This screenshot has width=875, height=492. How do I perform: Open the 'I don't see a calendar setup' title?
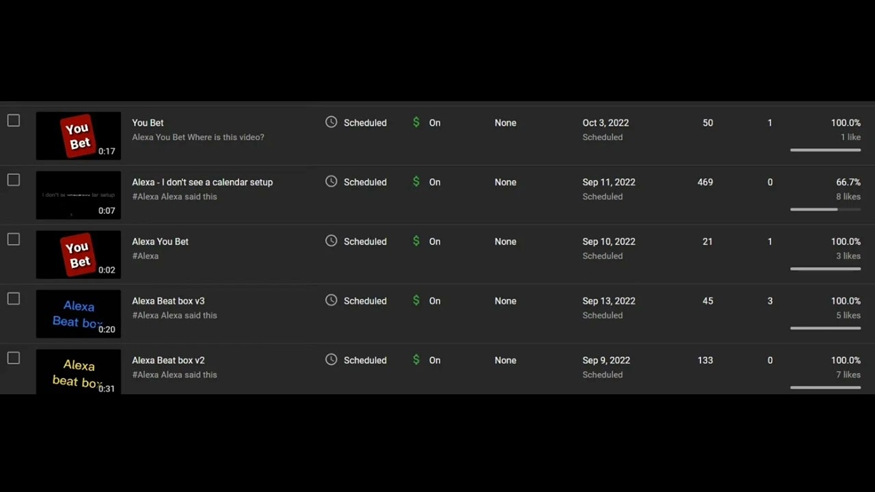pyautogui.click(x=202, y=182)
